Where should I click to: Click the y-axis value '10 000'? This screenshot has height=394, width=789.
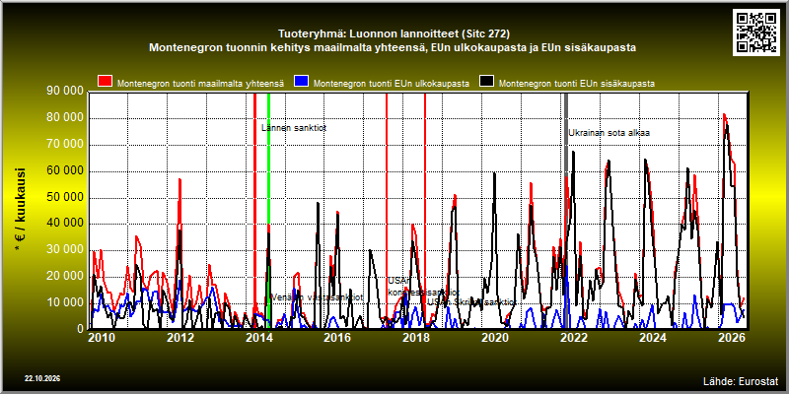pyautogui.click(x=65, y=302)
